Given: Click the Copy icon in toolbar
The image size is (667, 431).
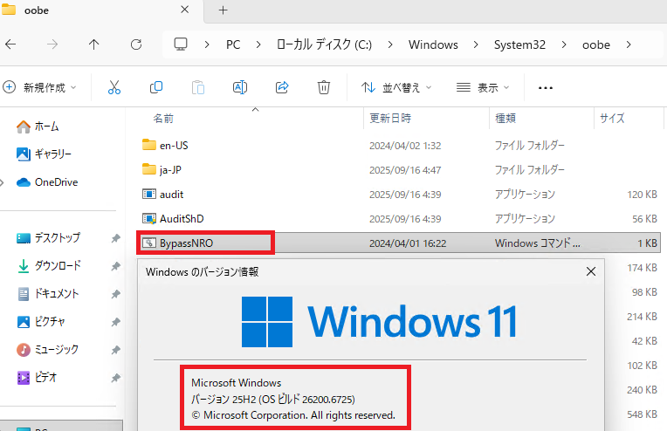Looking at the screenshot, I should click(x=156, y=87).
